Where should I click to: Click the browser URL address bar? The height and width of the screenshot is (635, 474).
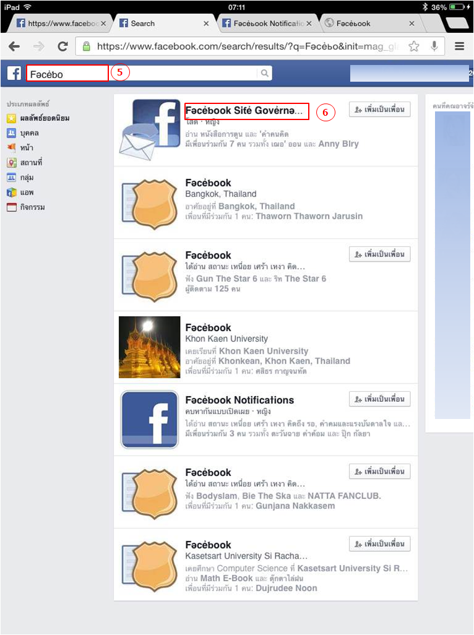click(x=260, y=46)
